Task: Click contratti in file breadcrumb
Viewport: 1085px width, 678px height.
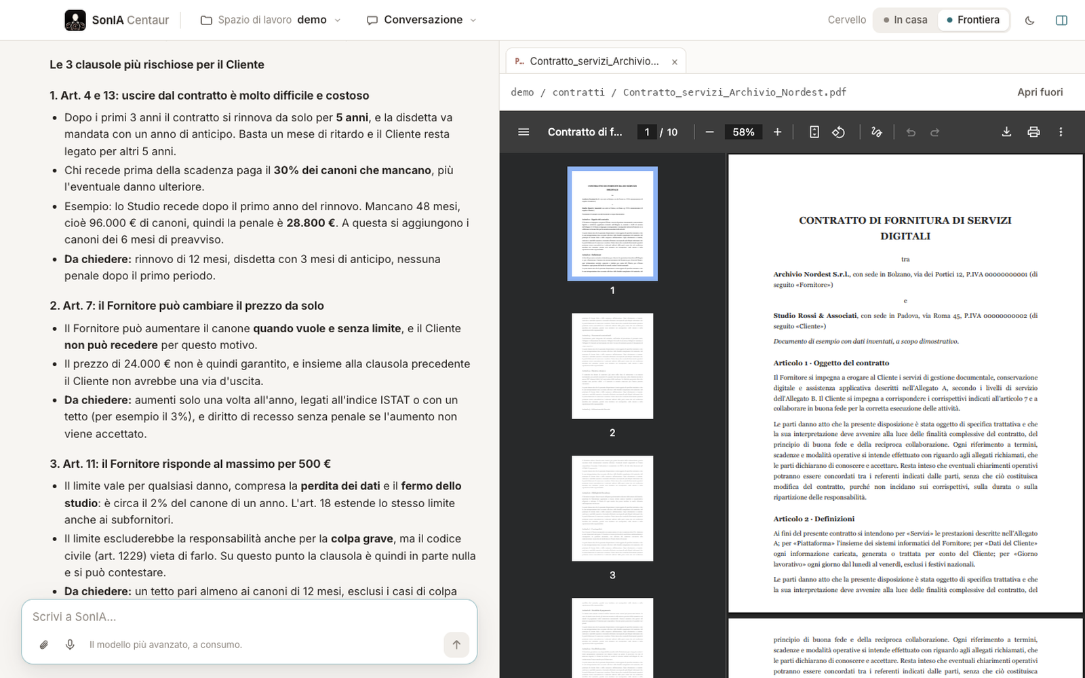Action: 578,92
